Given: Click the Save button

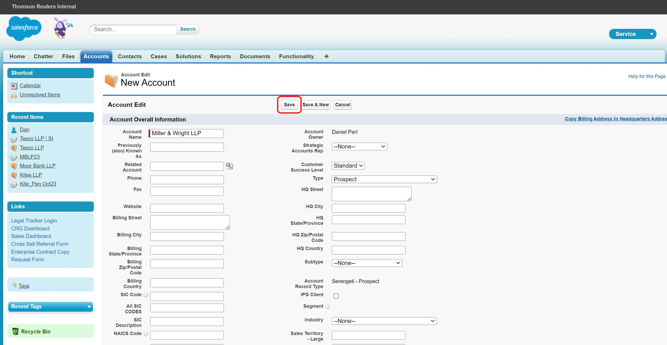Looking at the screenshot, I should point(289,105).
